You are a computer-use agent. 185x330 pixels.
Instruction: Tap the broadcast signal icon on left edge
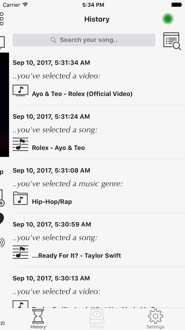tap(2, 242)
